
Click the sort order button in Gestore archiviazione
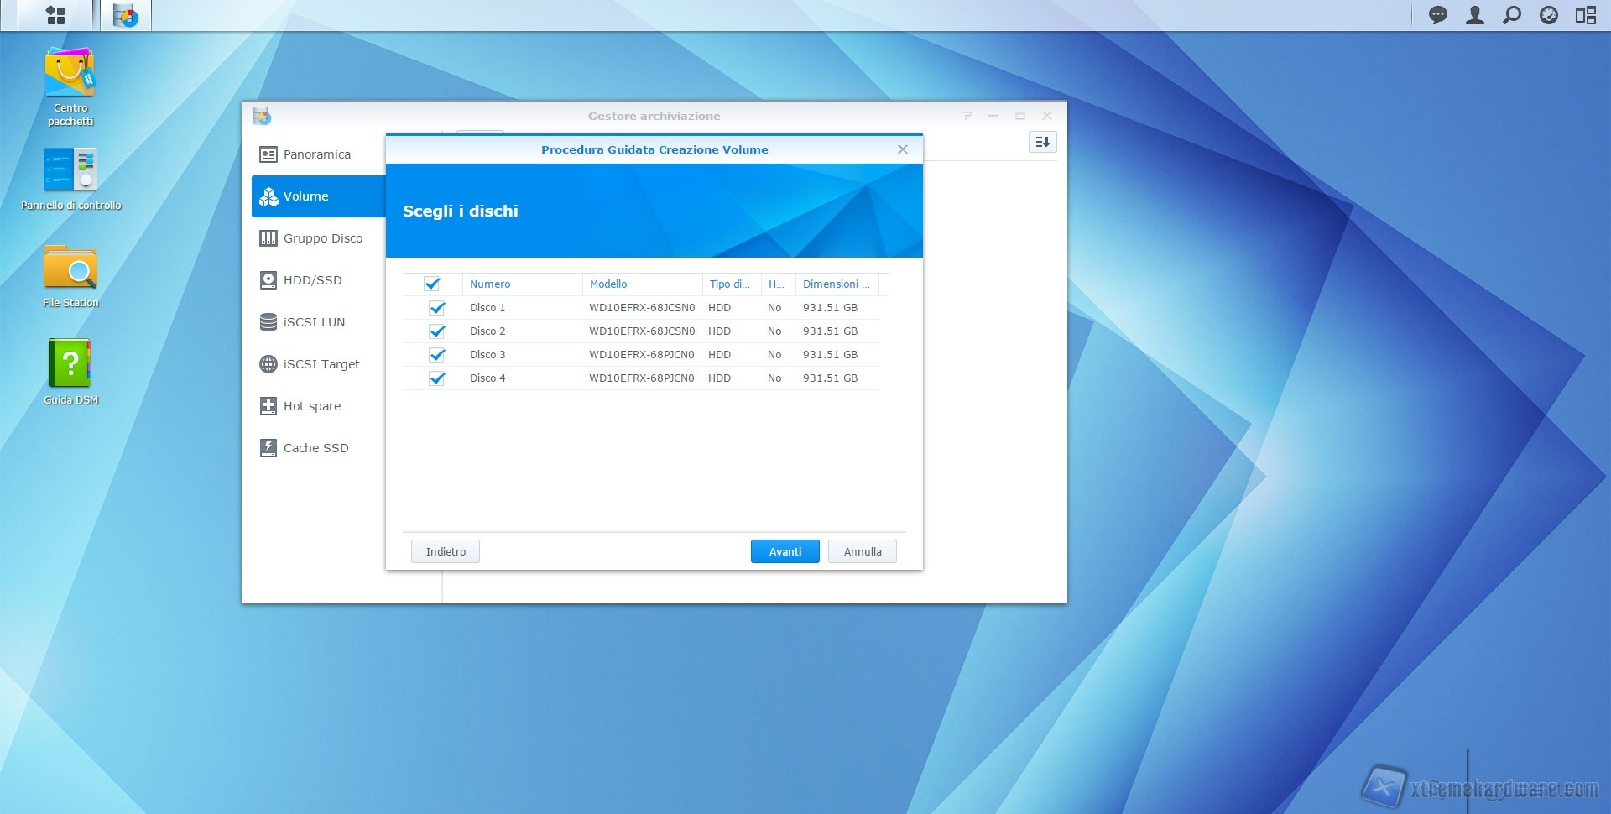pos(1042,142)
